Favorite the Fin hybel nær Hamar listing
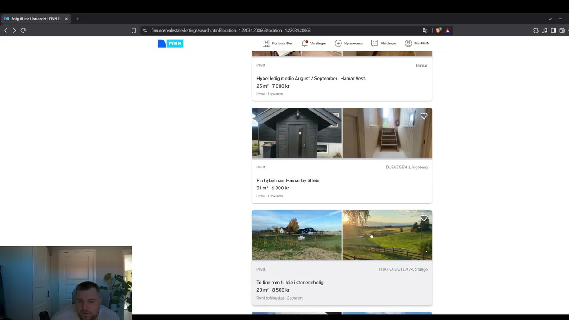 [x=424, y=116]
